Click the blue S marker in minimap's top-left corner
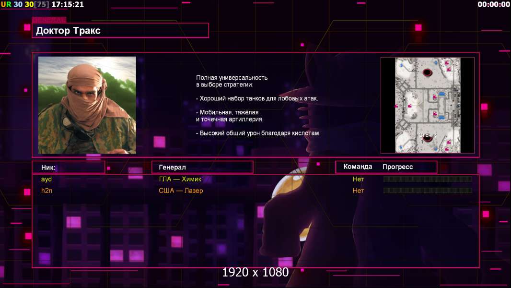 [402, 65]
